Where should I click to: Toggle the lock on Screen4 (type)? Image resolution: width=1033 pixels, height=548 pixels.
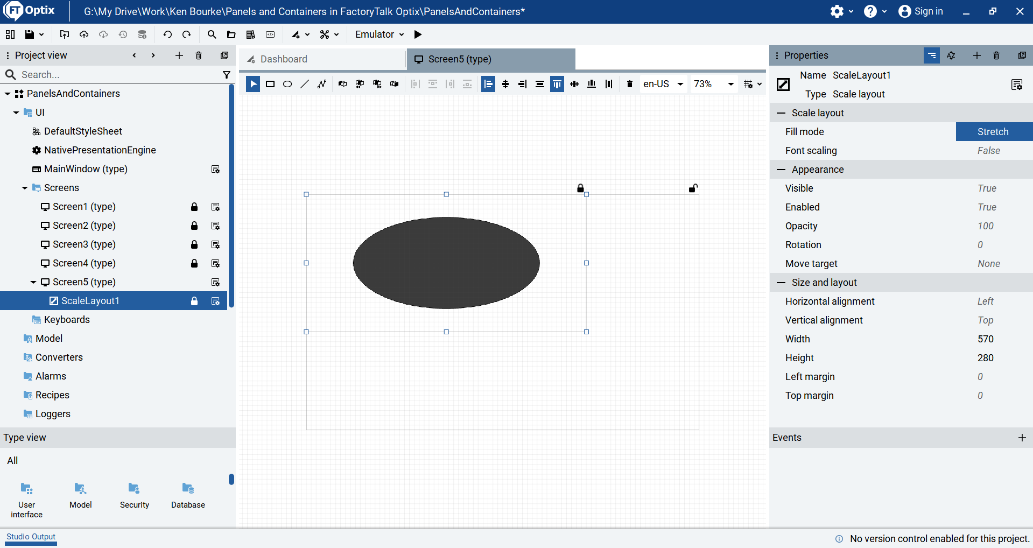194,263
